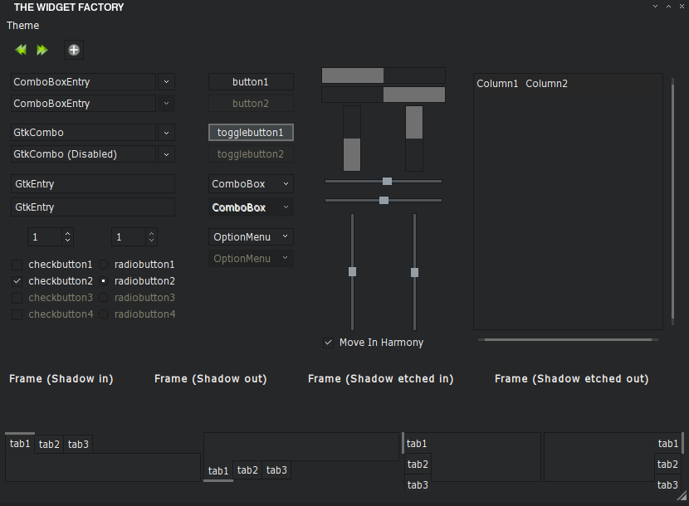Click the window roll-up arrow icon

point(668,6)
